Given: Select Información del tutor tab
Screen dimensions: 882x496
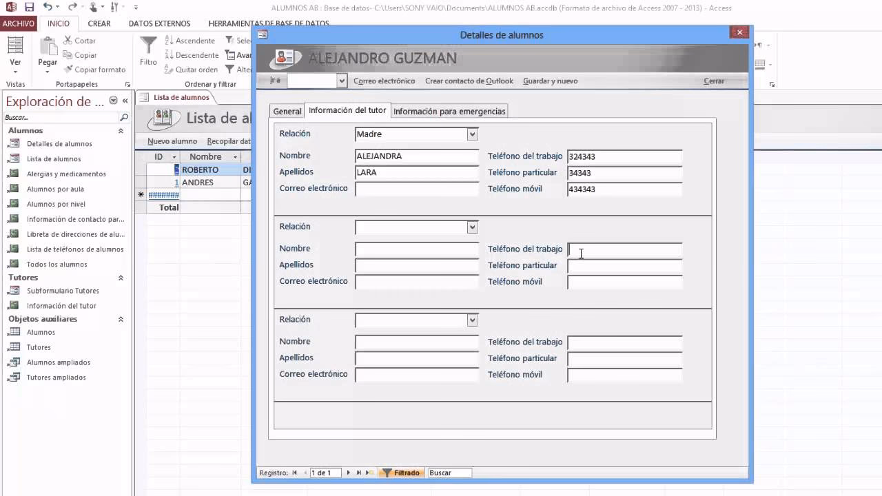Looking at the screenshot, I should (347, 110).
